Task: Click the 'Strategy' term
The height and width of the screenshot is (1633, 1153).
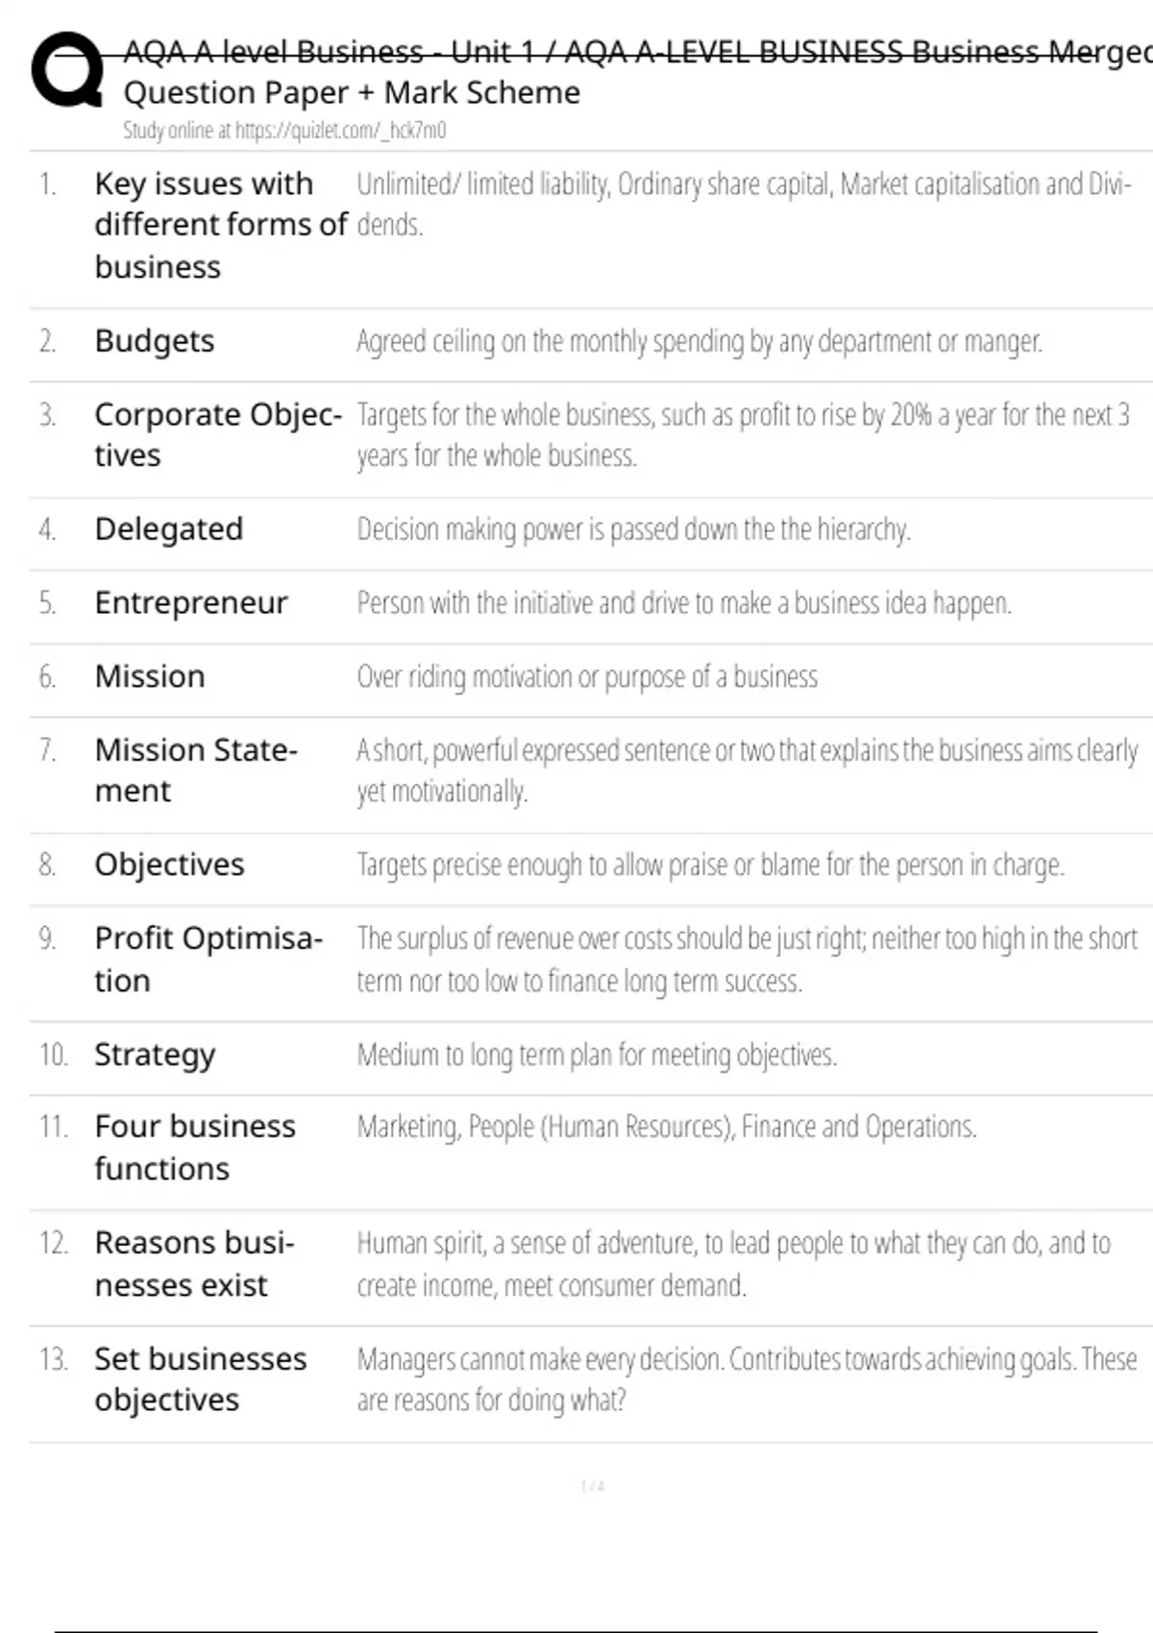Action: click(x=155, y=1055)
